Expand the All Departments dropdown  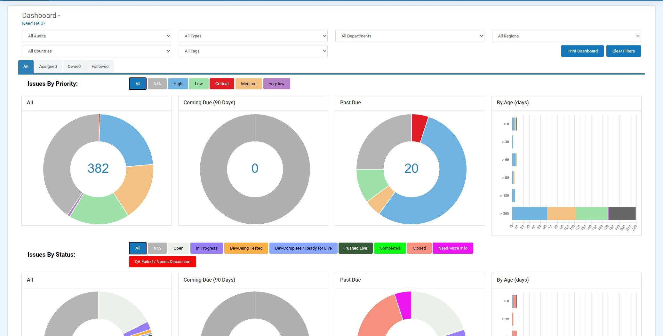click(410, 36)
